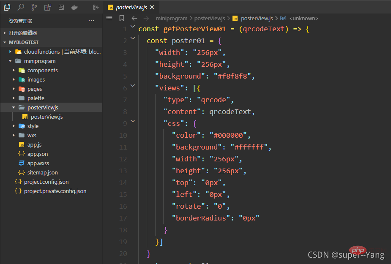Image resolution: width=391 pixels, height=264 pixels.
Task: Fold the "css" block at line 9
Action: coord(133,121)
